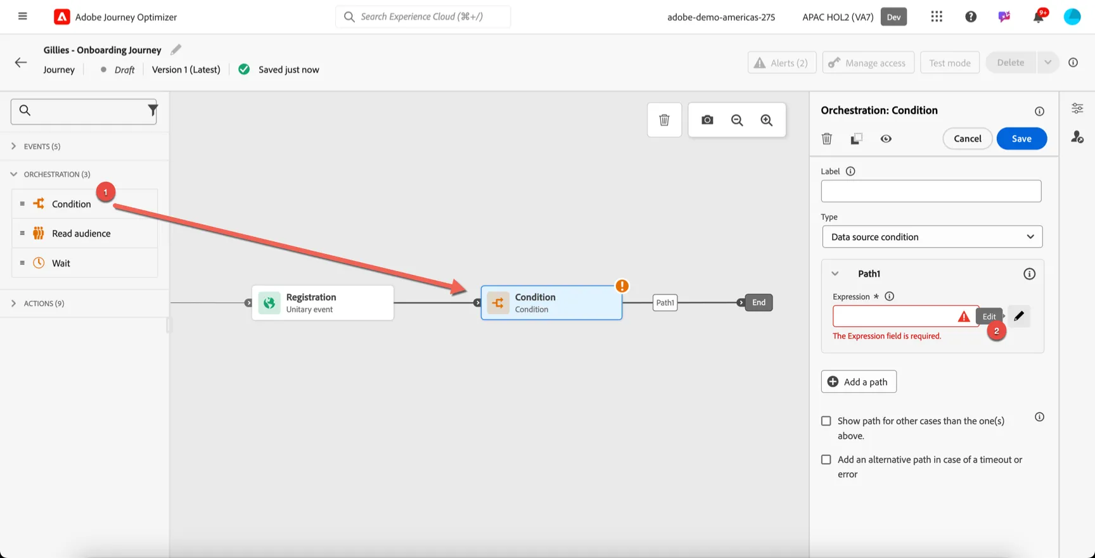Open Alerts (2) button
This screenshot has height=558, width=1095.
click(782, 63)
